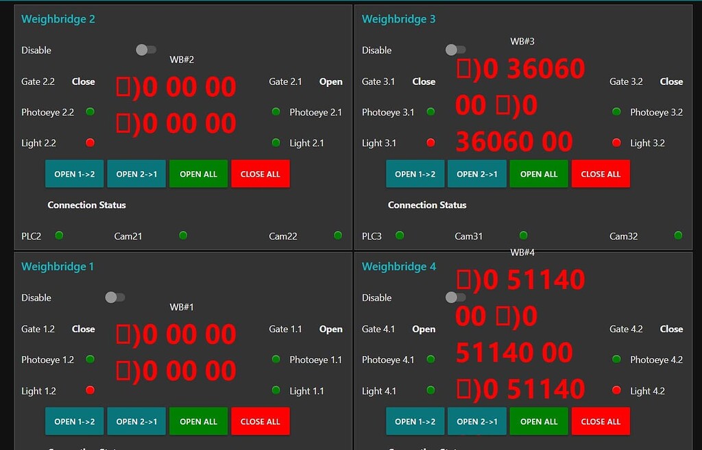Click the Photoeye 4.2 green indicator
702x450 pixels.
pos(616,359)
